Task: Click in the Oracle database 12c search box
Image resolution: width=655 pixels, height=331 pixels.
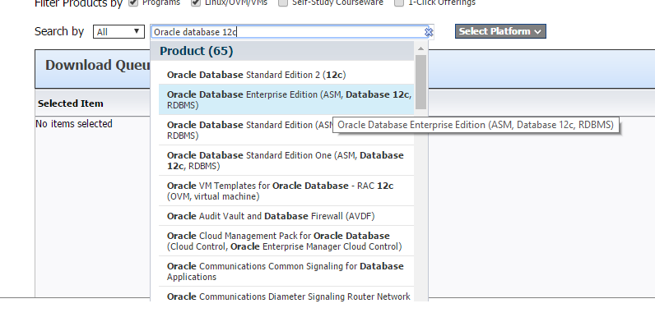Action: (284, 32)
